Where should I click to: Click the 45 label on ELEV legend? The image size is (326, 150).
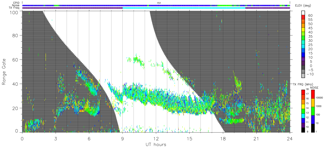point(310,28)
